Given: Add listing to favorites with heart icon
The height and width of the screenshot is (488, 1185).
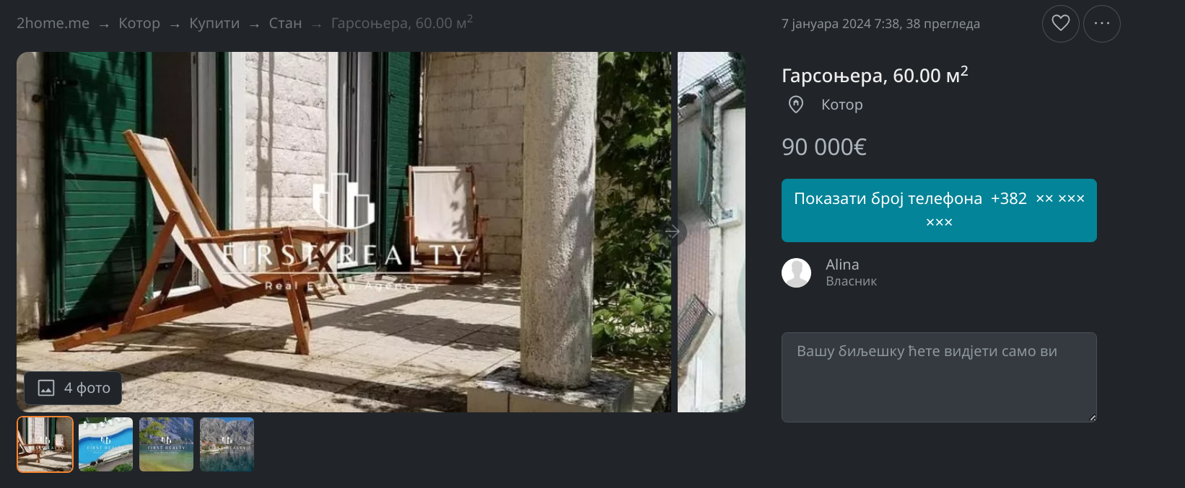Looking at the screenshot, I should [x=1060, y=24].
